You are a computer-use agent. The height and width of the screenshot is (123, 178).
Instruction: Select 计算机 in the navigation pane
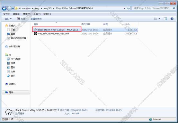pyautogui.click(x=12, y=84)
